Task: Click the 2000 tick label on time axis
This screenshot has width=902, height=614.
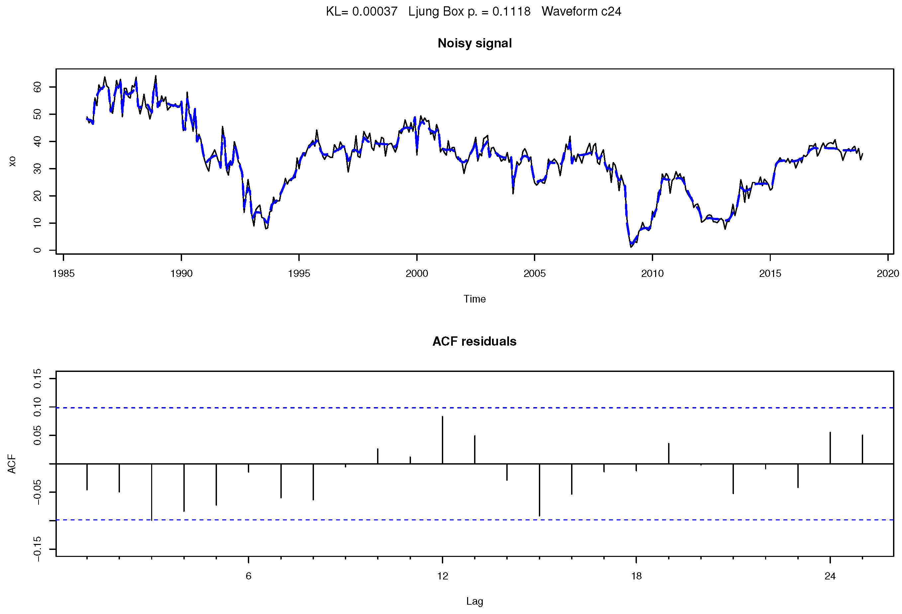Action: [417, 274]
